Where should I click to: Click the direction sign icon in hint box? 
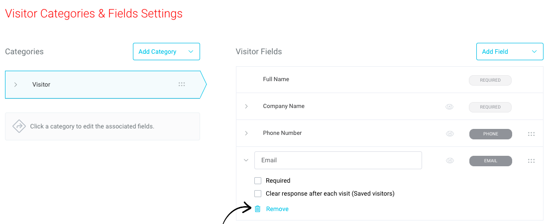point(19,126)
